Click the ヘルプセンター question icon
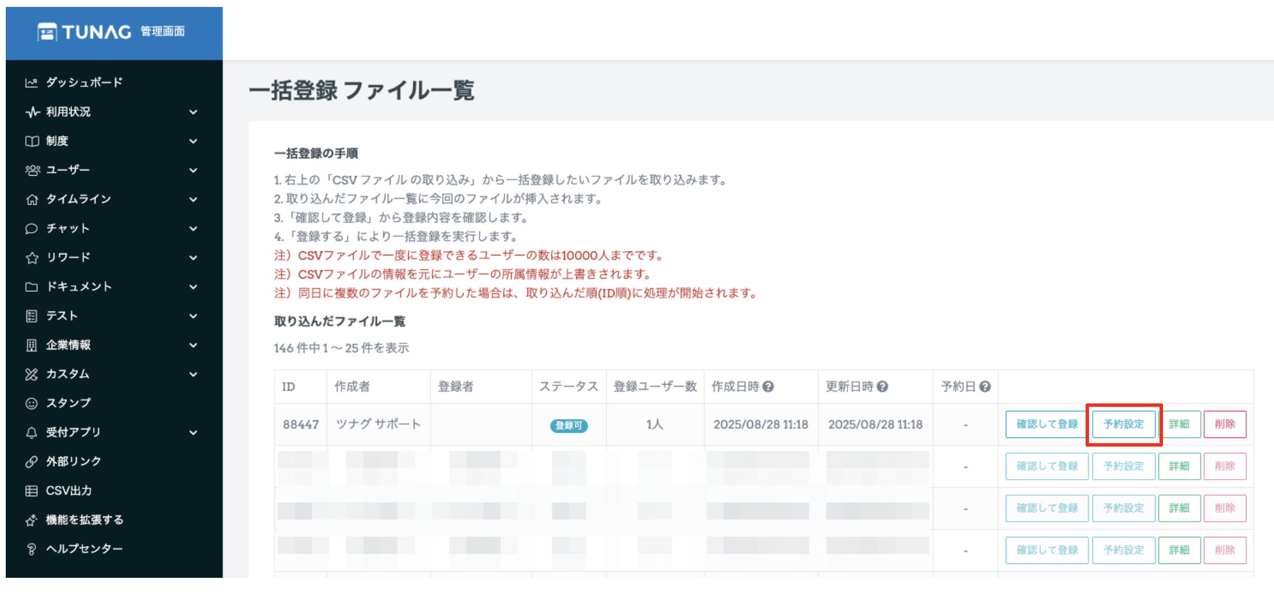 (x=31, y=550)
